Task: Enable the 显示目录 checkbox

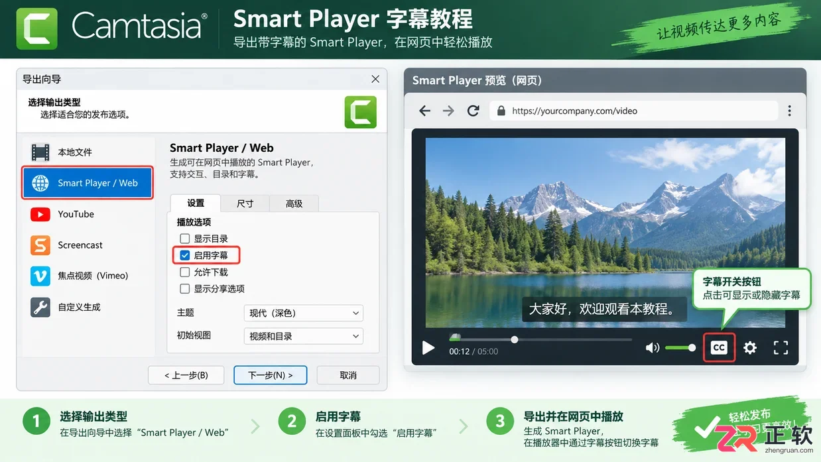Action: click(185, 239)
